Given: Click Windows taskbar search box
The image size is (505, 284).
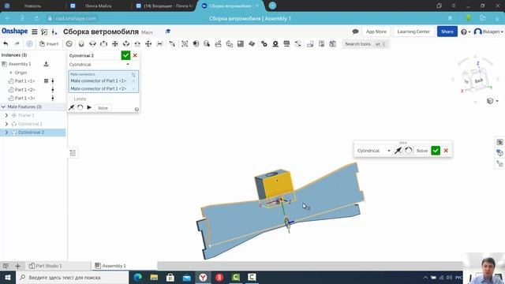Looking at the screenshot, I should pos(72,278).
